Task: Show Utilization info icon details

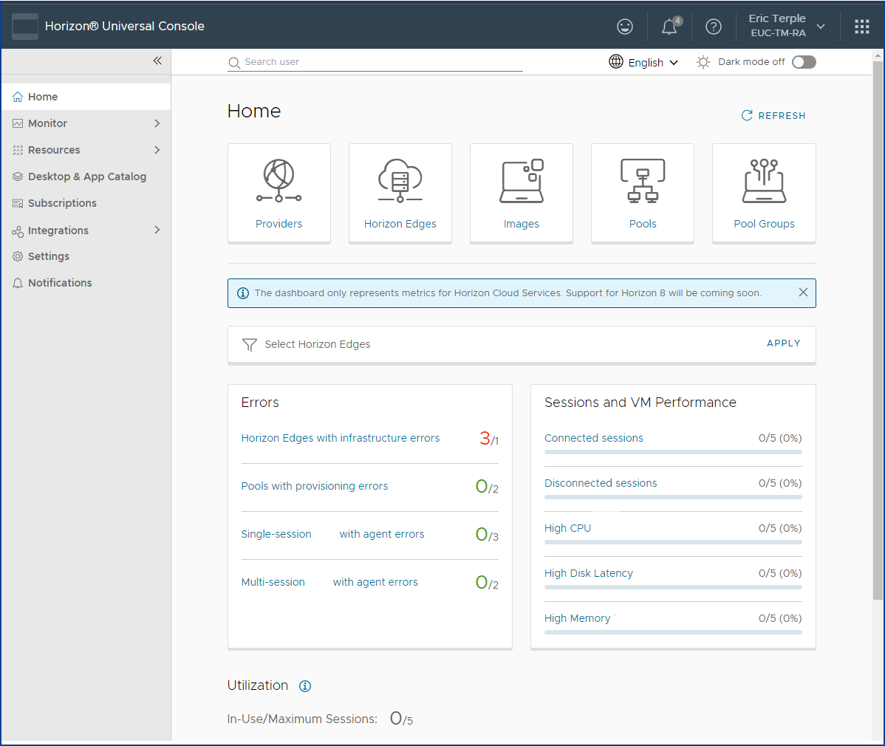Action: [305, 686]
